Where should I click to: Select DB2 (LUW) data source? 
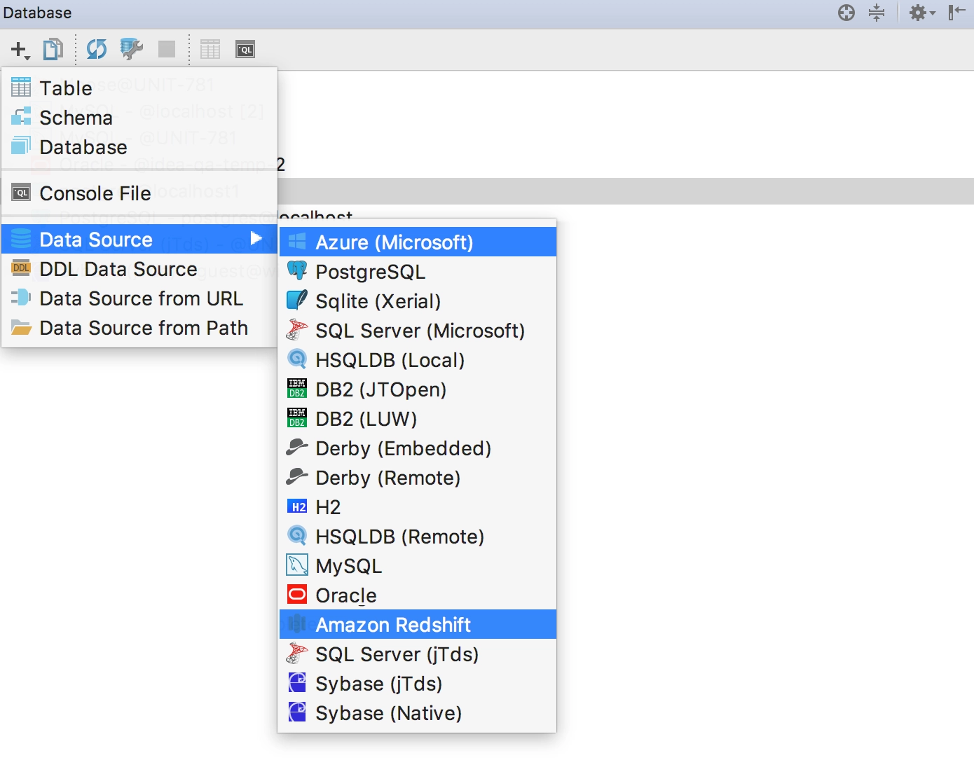(x=418, y=419)
